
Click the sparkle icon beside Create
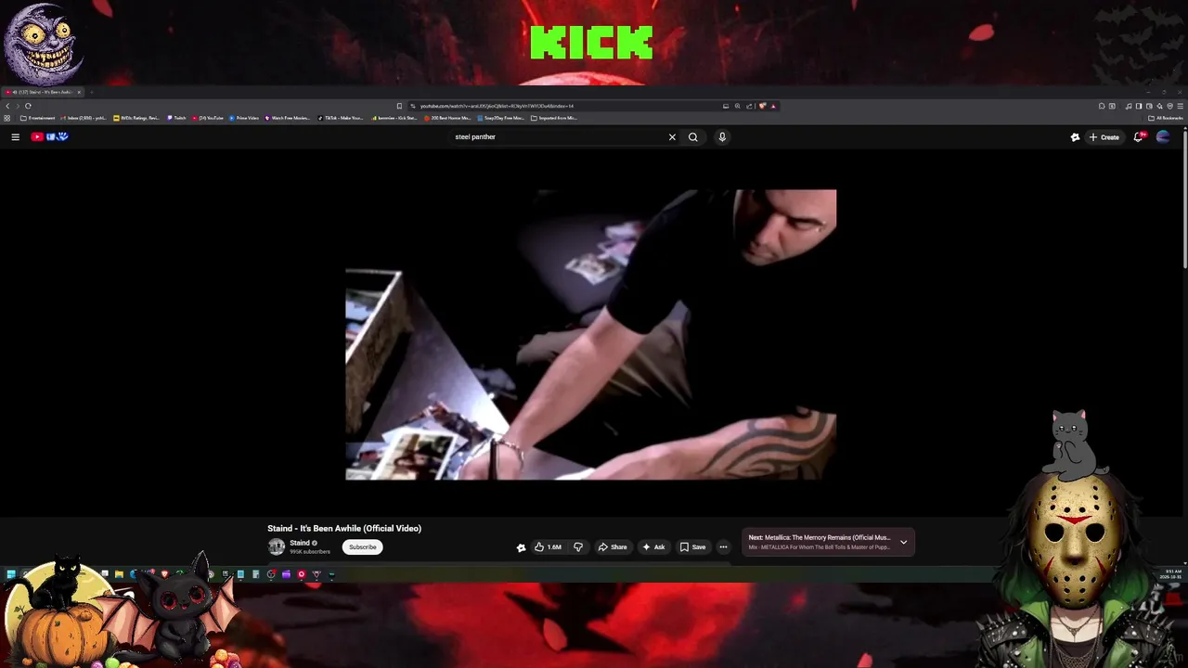point(1075,136)
